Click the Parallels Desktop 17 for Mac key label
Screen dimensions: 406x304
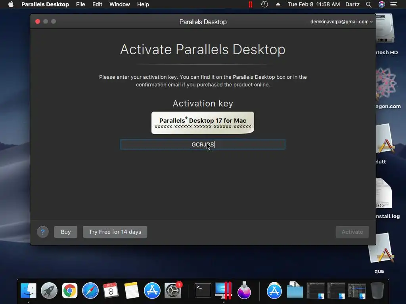click(x=203, y=123)
